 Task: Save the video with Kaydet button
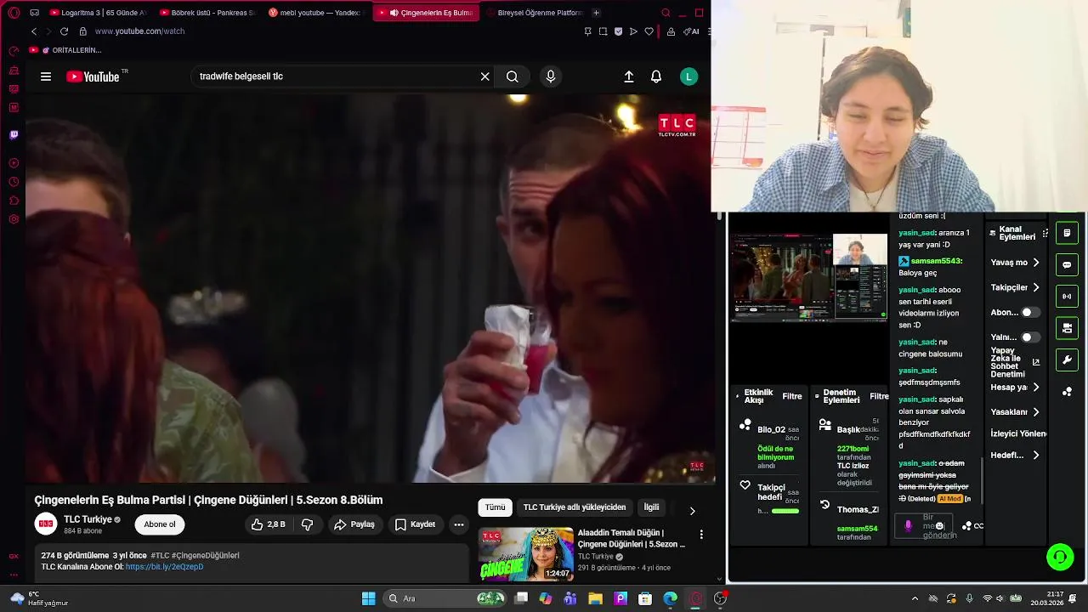pos(415,524)
